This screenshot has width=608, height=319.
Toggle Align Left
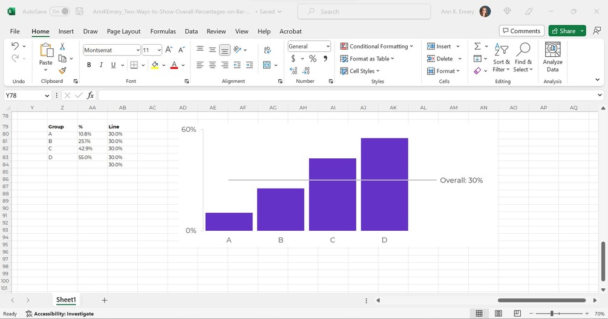pyautogui.click(x=200, y=65)
